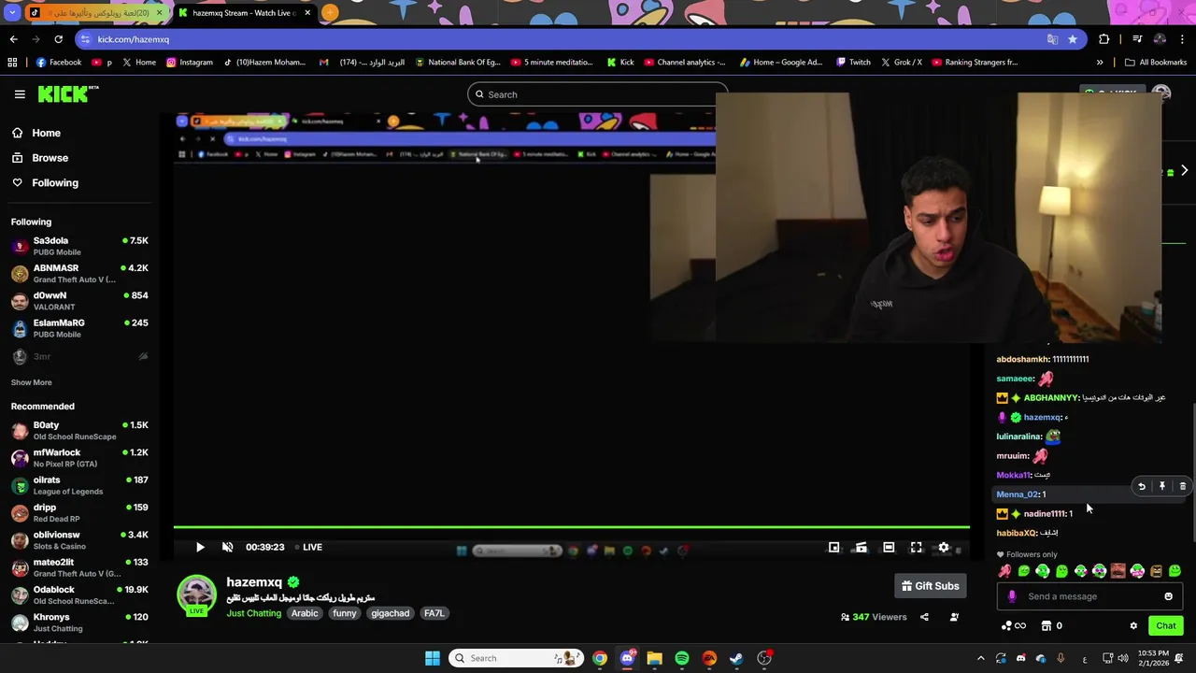Insert the pink flamingo emote from quick bar

[x=1004, y=571]
